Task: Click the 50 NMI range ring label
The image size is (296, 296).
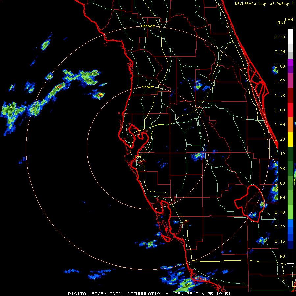Action: (x=148, y=87)
